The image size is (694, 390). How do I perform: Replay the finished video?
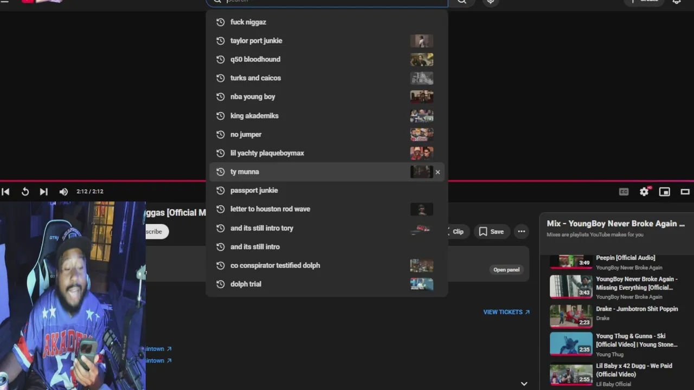pyautogui.click(x=25, y=192)
